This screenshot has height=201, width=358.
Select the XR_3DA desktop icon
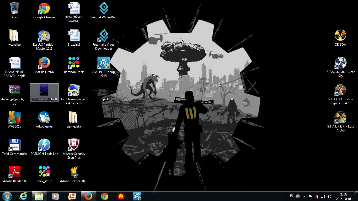(x=340, y=38)
